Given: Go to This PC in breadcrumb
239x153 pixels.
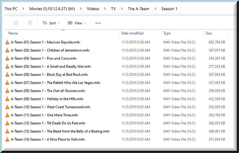Looking at the screenshot, I should tap(11, 9).
